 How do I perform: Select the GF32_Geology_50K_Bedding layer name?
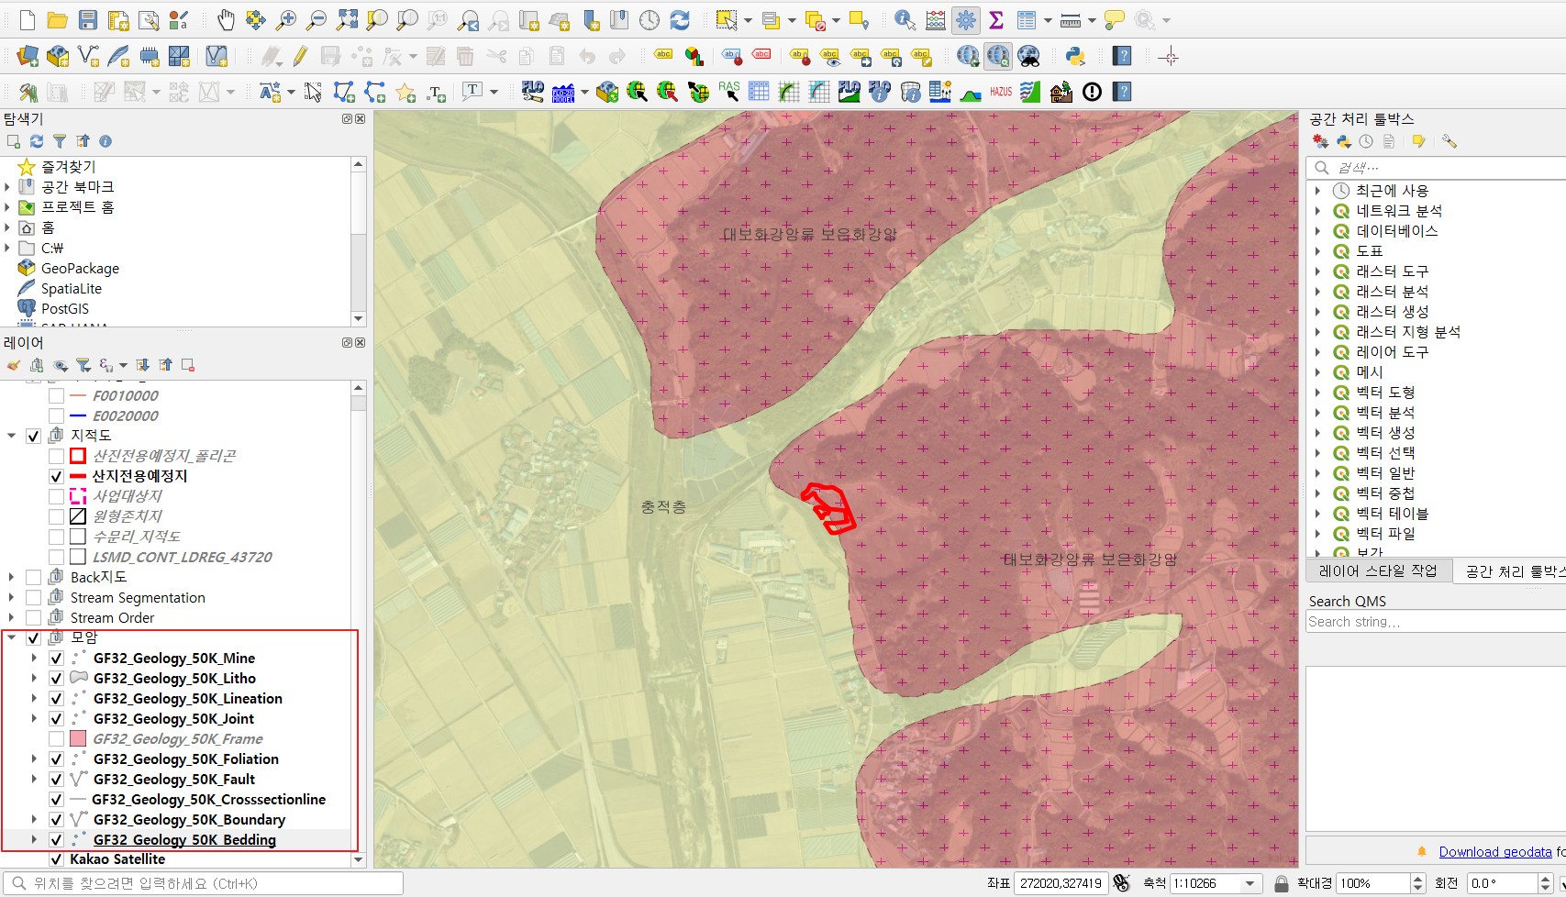184,840
